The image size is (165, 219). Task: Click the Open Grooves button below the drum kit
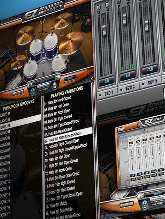[x=44, y=86]
